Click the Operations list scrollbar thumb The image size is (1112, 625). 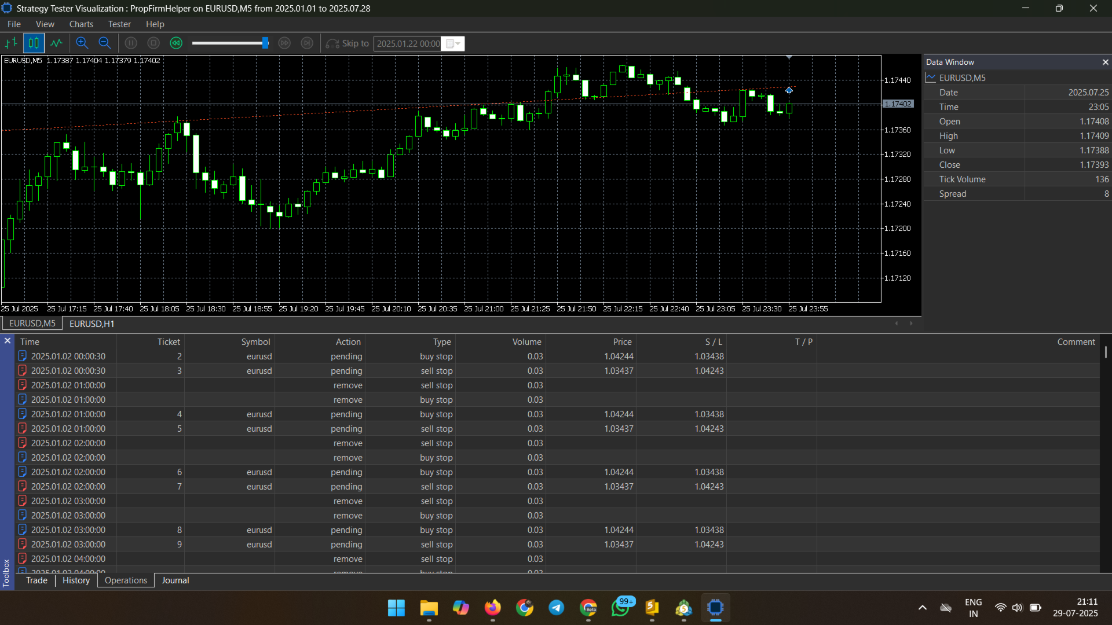(1106, 352)
